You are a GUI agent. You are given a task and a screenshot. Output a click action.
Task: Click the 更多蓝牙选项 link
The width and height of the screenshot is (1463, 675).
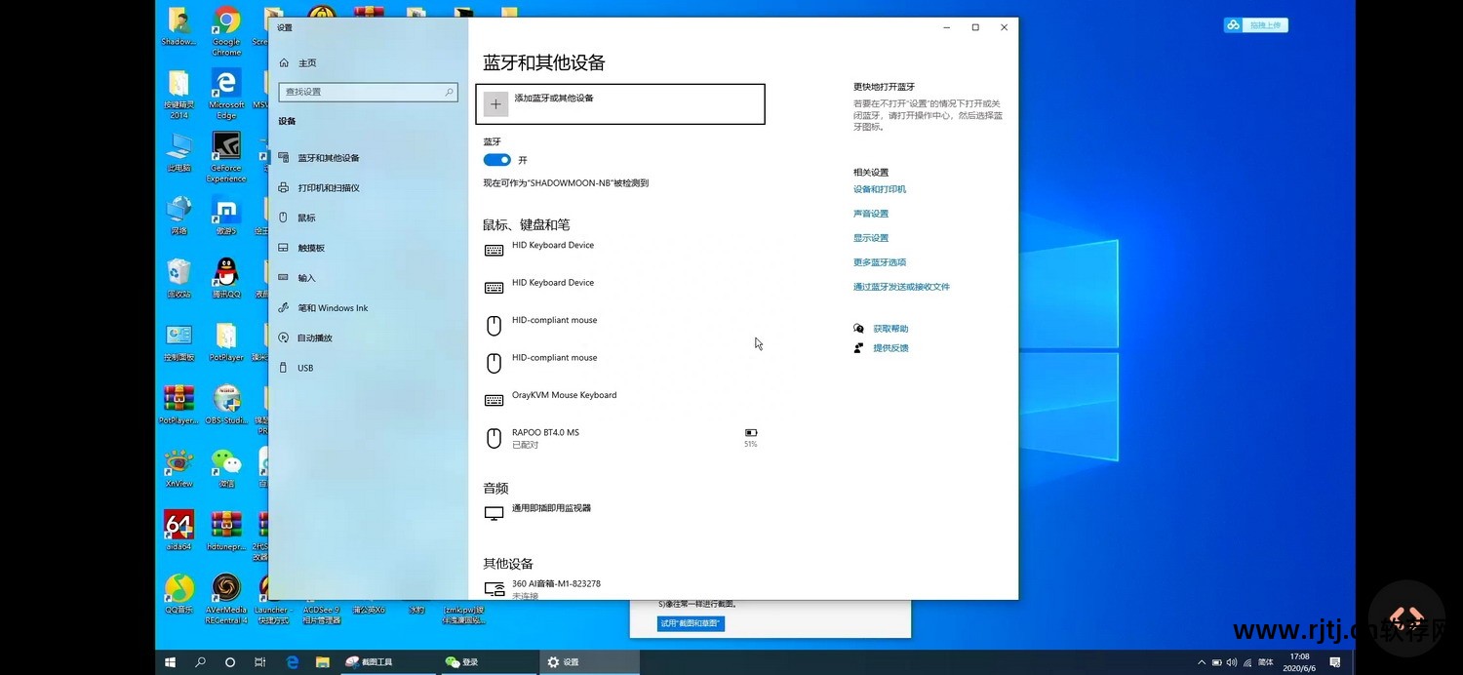pos(880,262)
